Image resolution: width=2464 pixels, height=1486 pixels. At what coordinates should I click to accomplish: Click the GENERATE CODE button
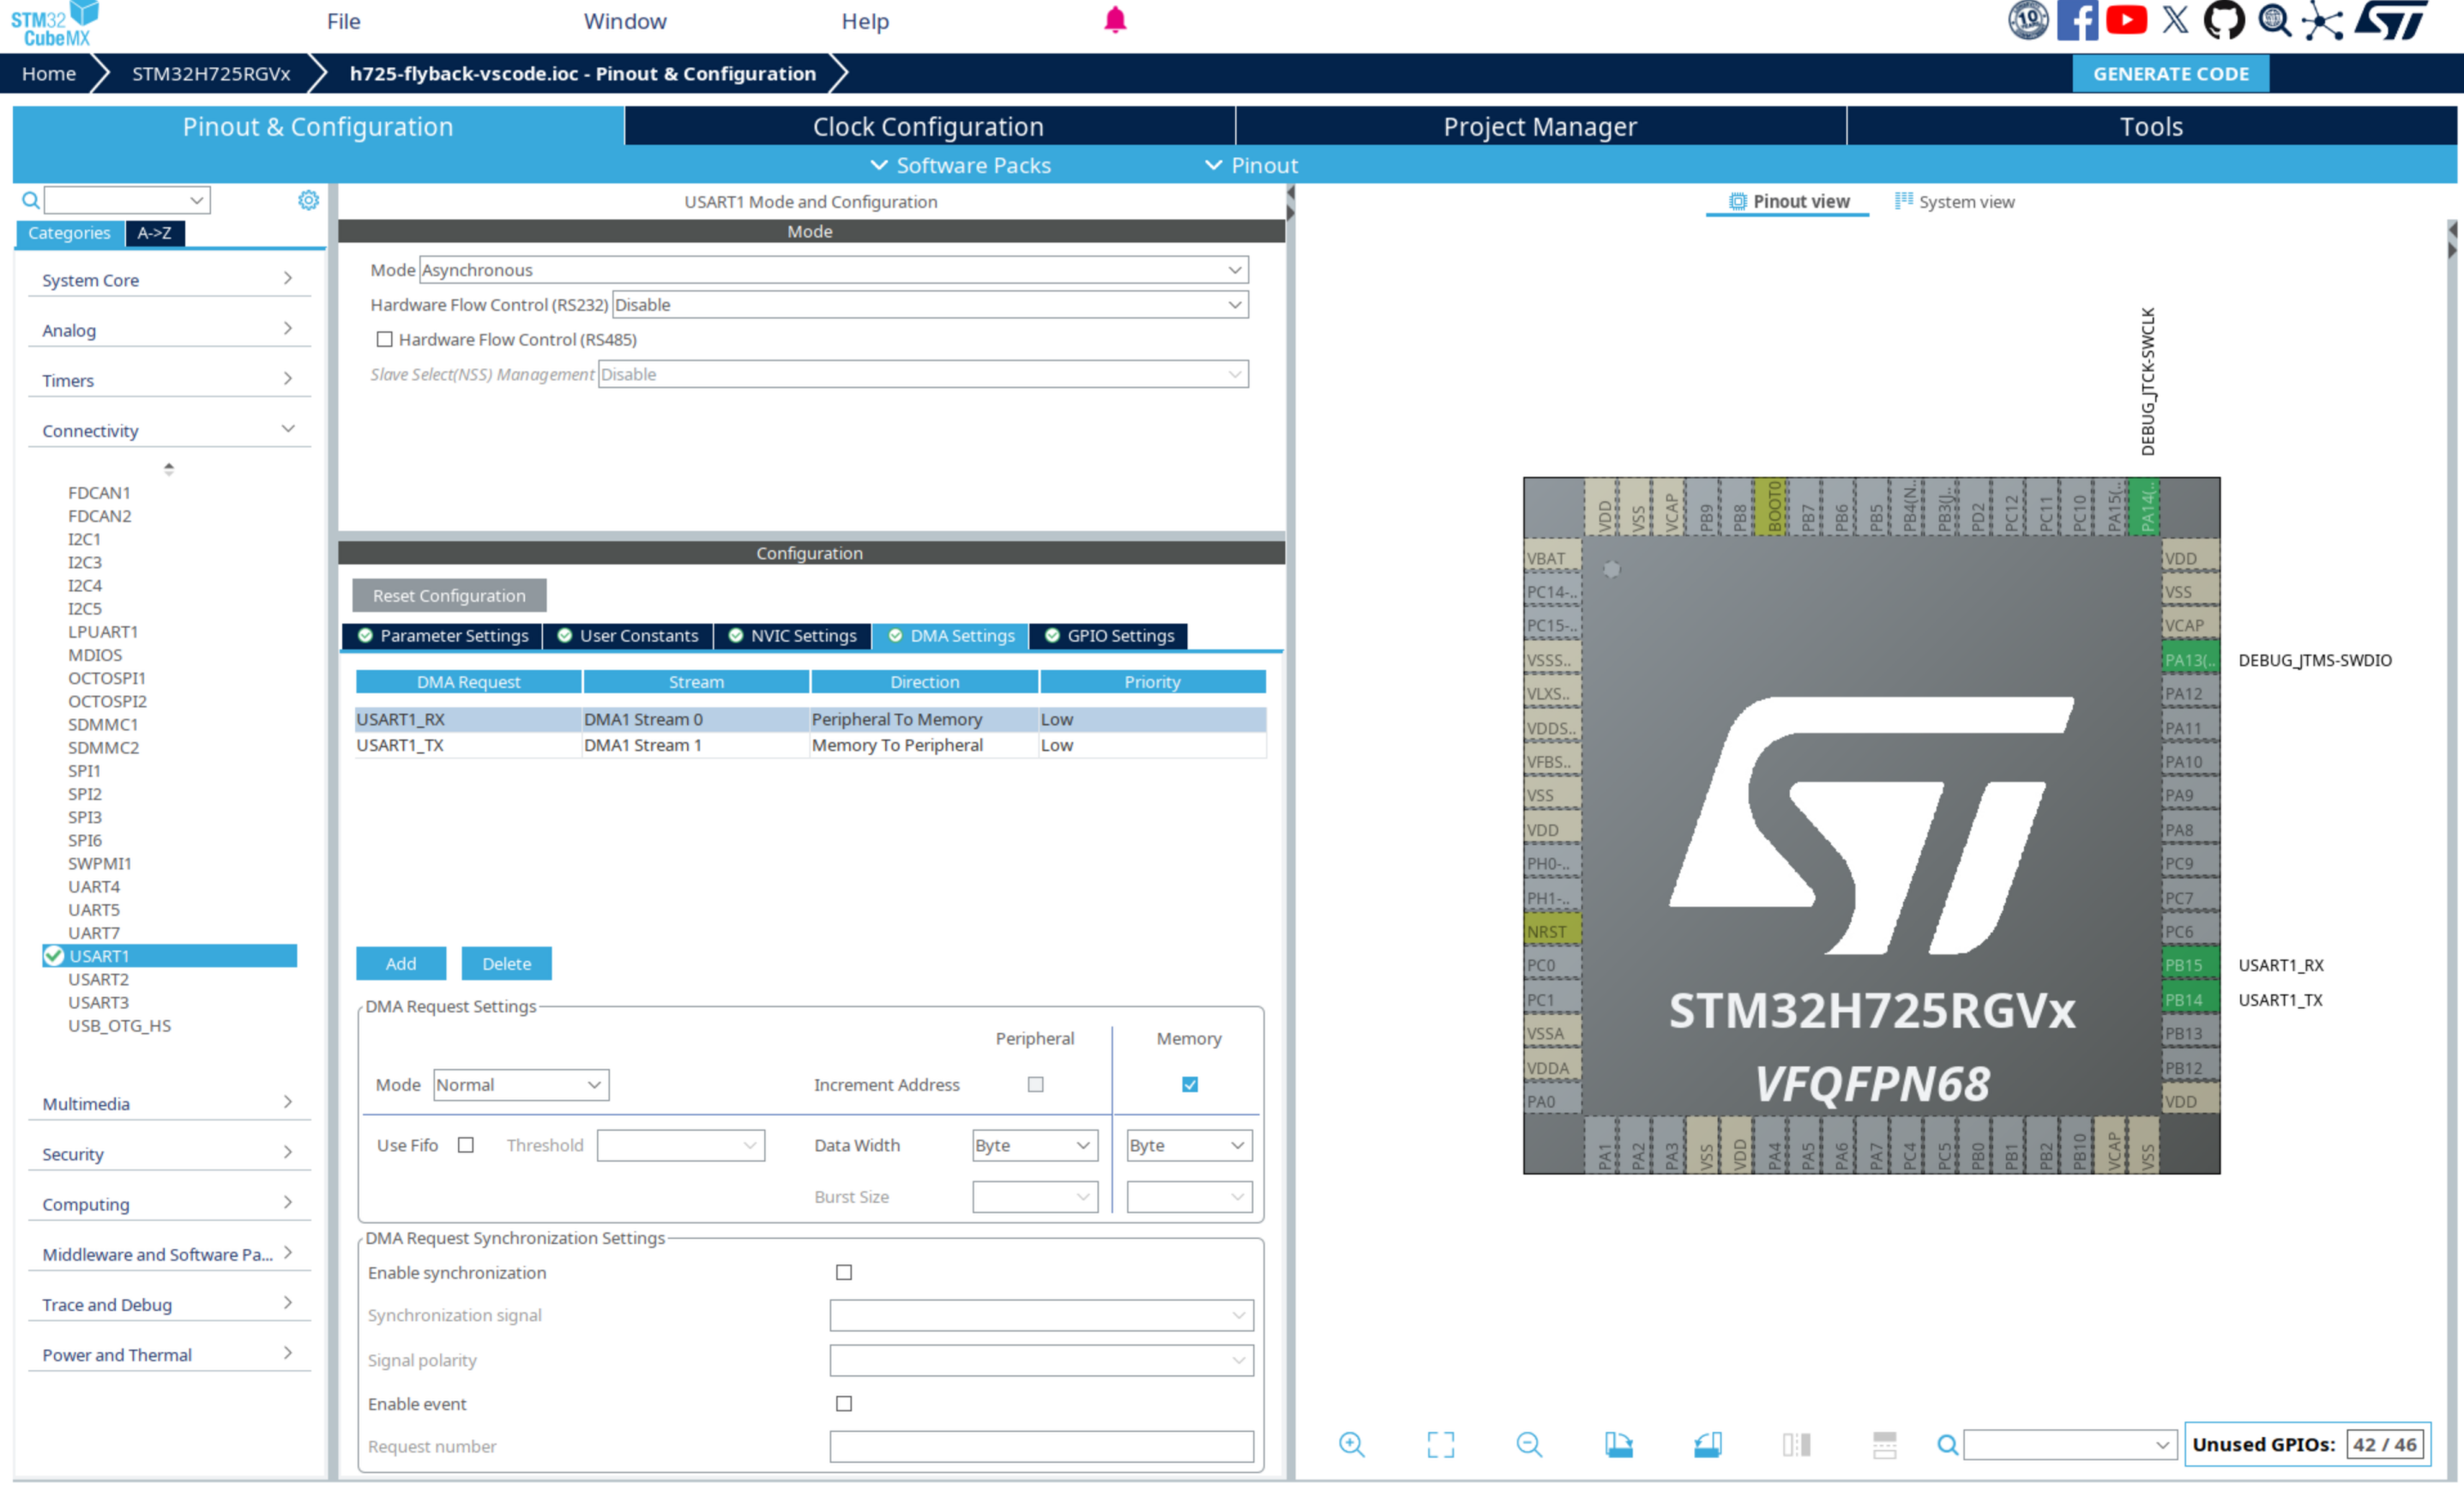(2170, 73)
